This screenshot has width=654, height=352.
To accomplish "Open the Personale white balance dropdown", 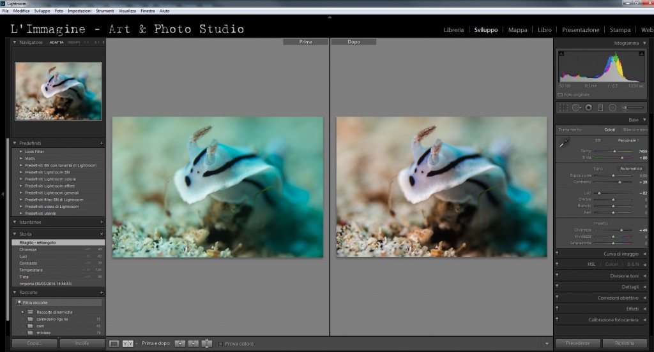I will (628, 140).
